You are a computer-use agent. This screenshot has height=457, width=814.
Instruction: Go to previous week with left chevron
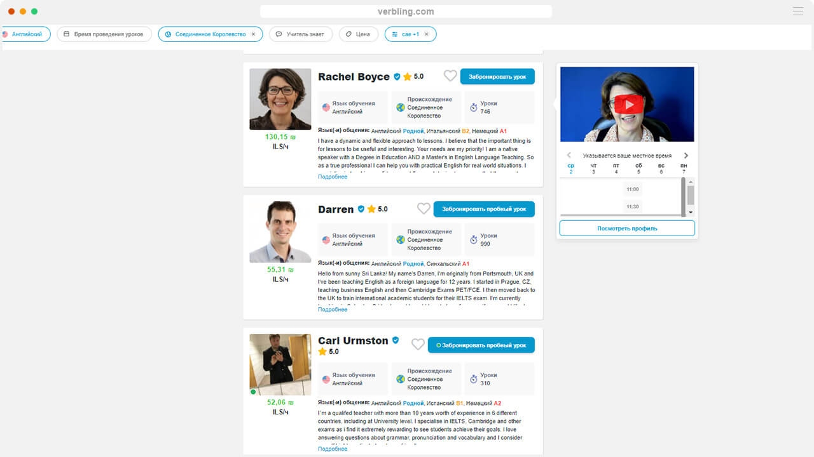(569, 156)
